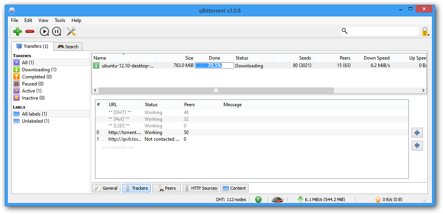Sort by the Status column in torrent list
Viewport: 443px width, 214px height.
[253, 58]
